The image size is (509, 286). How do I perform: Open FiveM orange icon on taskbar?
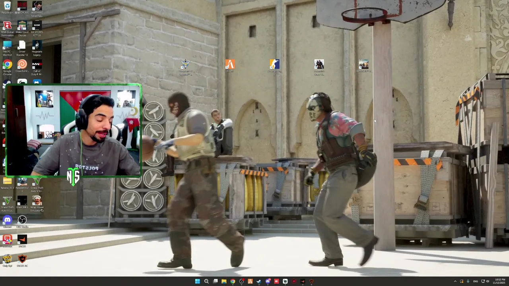(x=250, y=281)
